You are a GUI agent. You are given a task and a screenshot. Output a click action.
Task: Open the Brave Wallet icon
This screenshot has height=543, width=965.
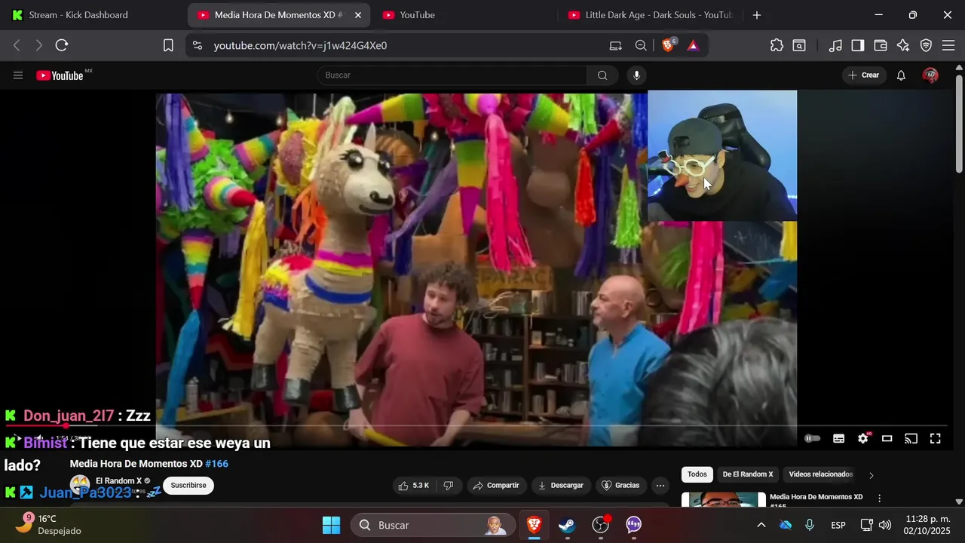click(x=881, y=45)
